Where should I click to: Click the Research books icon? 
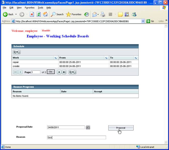127,14
